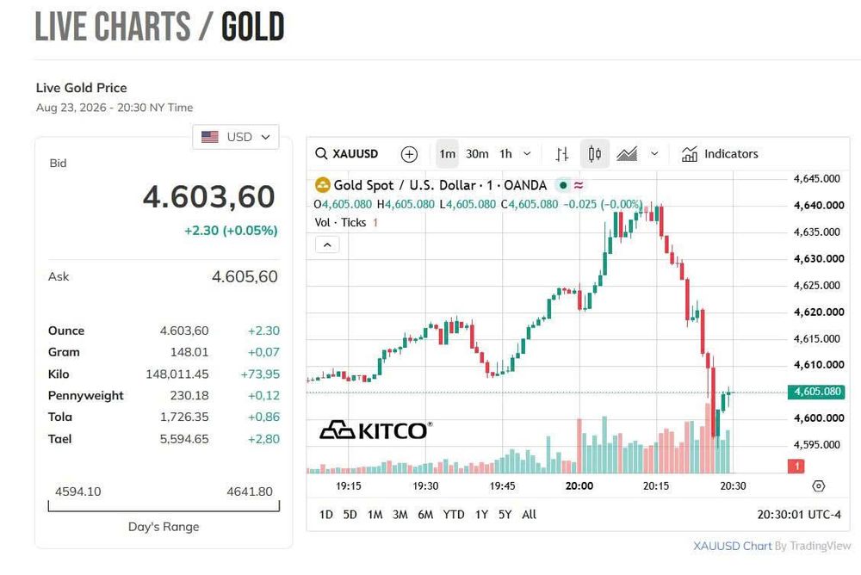
Task: Switch to the 30m interval
Action: click(x=477, y=154)
